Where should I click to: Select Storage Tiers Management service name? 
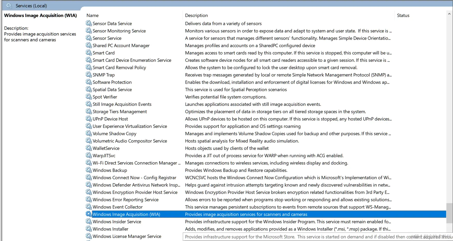pos(120,111)
